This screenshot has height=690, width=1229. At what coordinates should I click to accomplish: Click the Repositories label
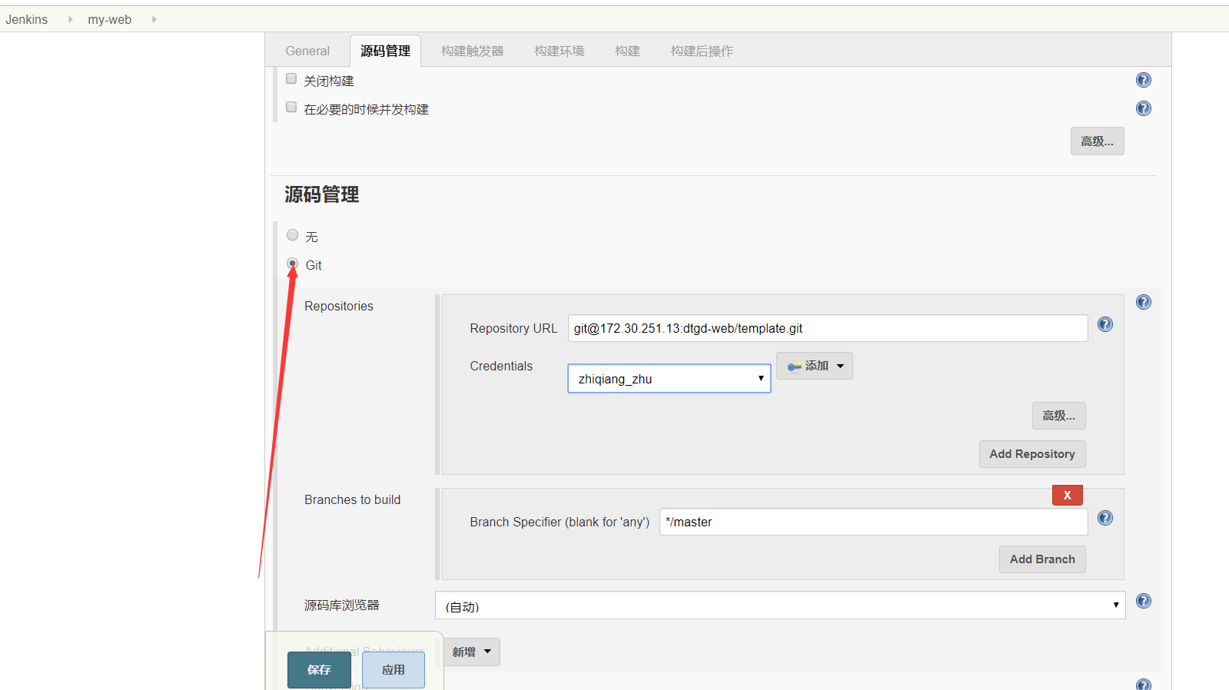[x=338, y=306]
